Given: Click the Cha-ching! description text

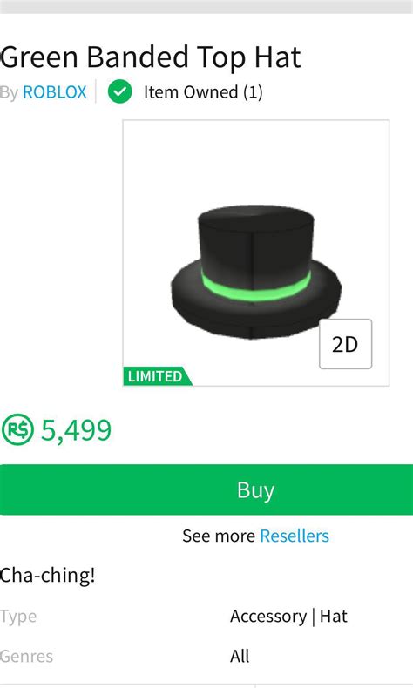Looking at the screenshot, I should pyautogui.click(x=47, y=575).
